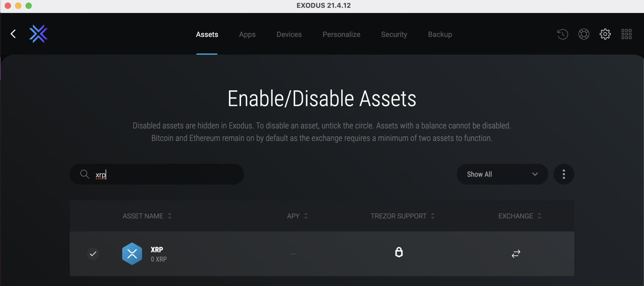Open the history clock icon
The width and height of the screenshot is (644, 286).
[x=563, y=34]
